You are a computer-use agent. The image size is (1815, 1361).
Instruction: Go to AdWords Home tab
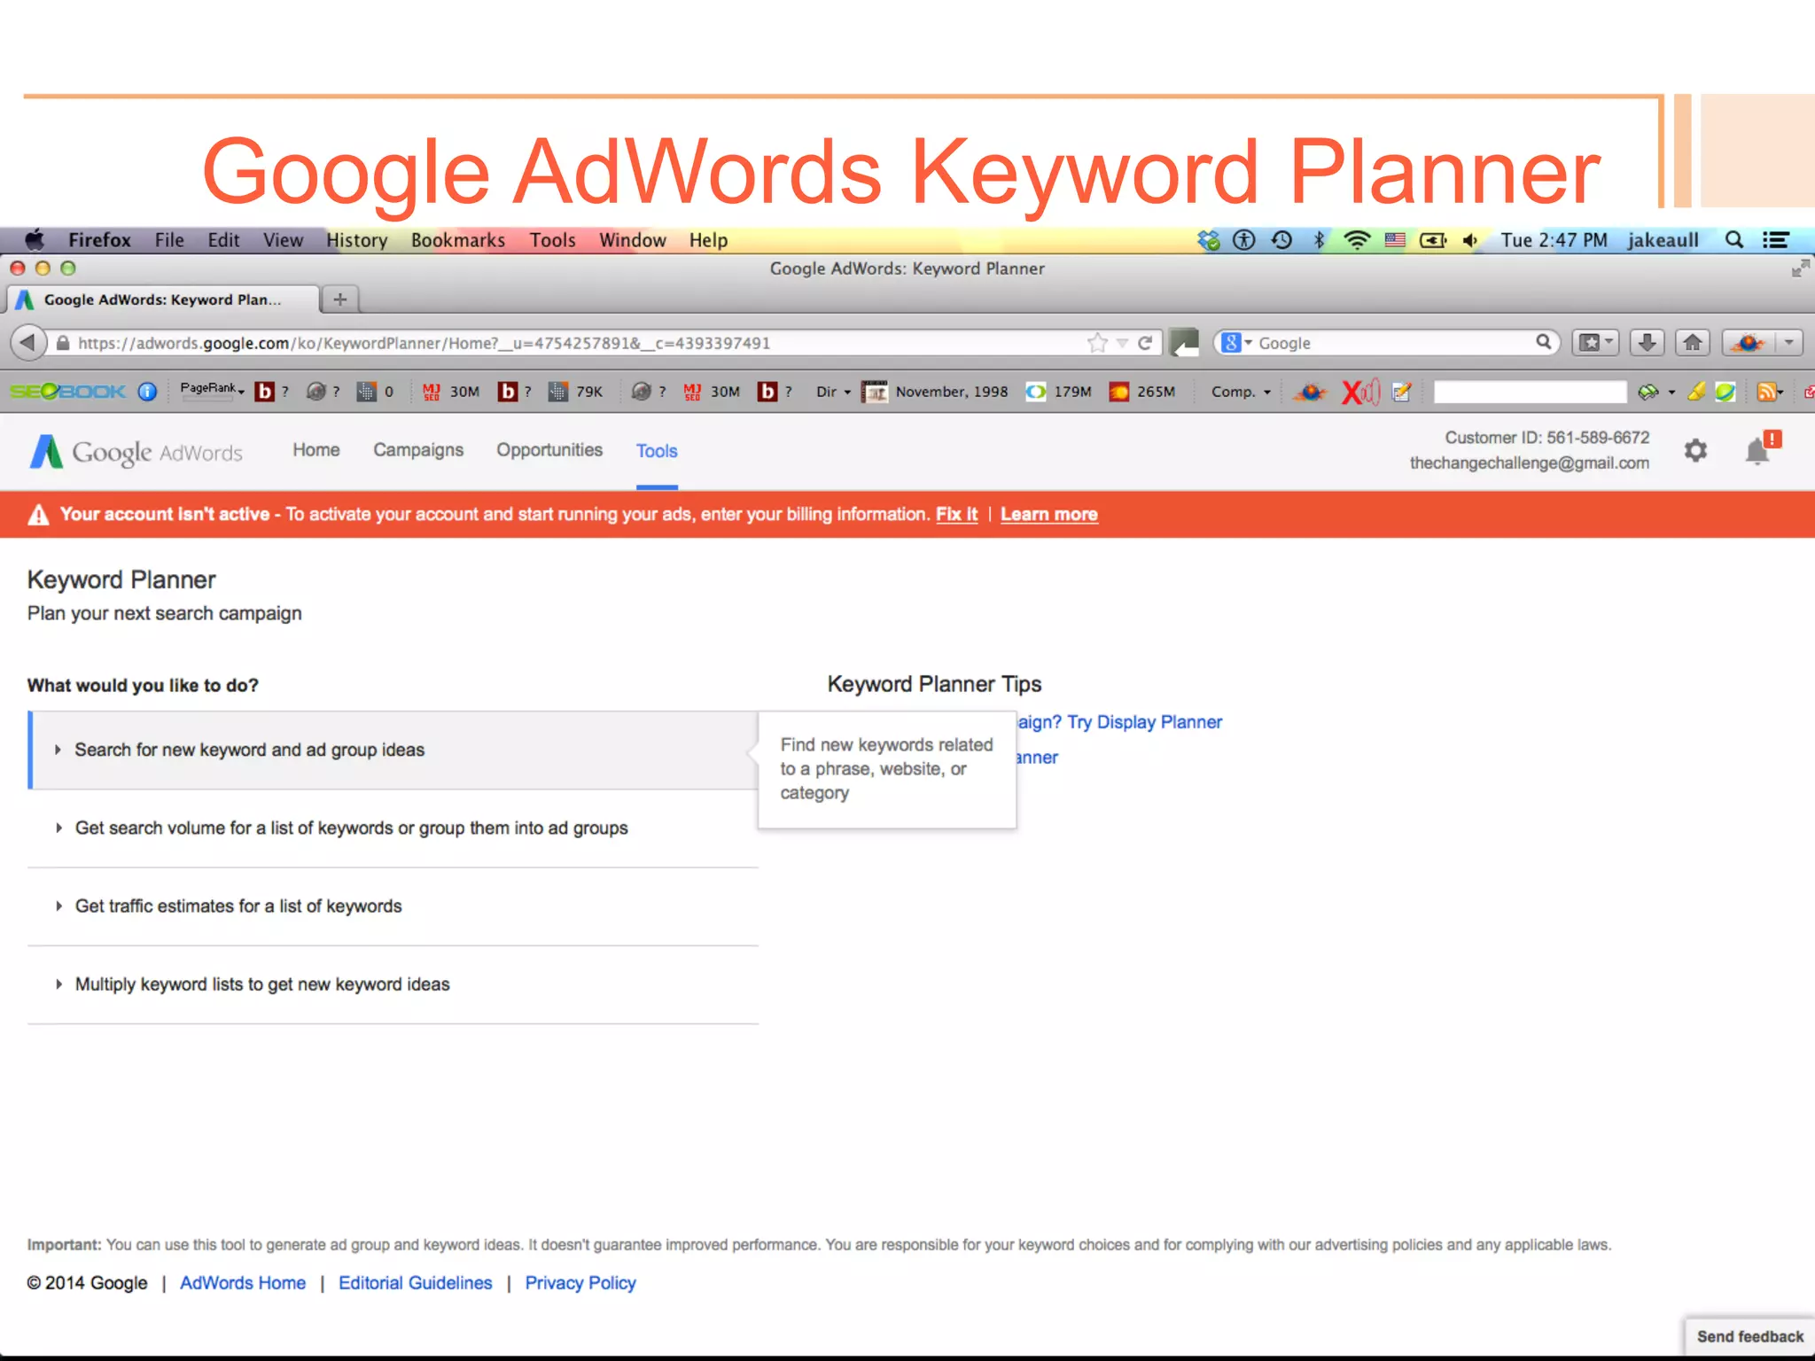(316, 450)
